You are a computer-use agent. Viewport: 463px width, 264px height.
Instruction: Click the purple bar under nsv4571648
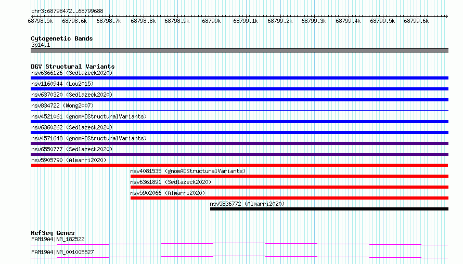tap(239, 143)
